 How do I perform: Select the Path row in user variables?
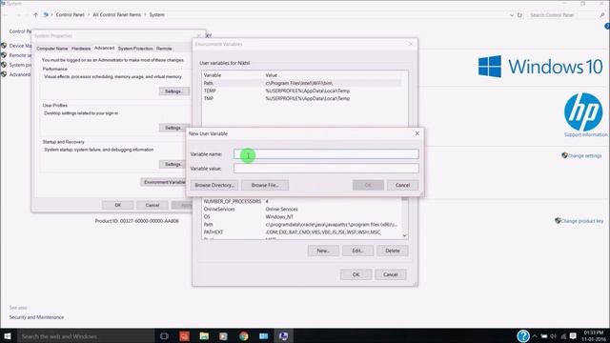[302, 83]
